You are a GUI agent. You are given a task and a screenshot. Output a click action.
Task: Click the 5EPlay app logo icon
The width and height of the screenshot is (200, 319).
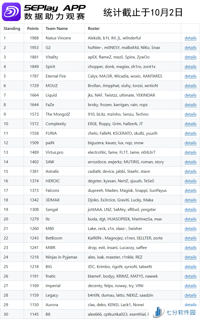[11, 12]
